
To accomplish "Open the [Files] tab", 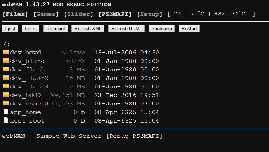I will 15,14.
